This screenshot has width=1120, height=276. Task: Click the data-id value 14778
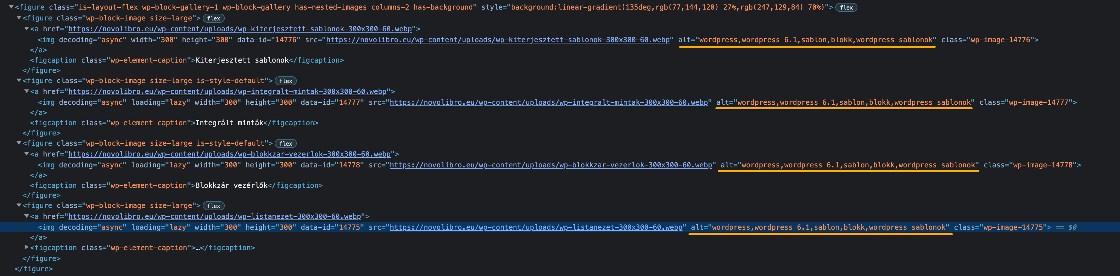[350, 165]
